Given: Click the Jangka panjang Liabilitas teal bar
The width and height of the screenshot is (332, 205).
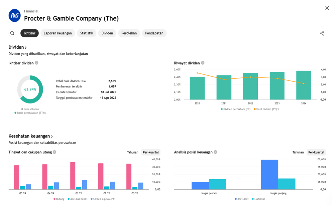Looking at the screenshot, I should tap(287, 184).
